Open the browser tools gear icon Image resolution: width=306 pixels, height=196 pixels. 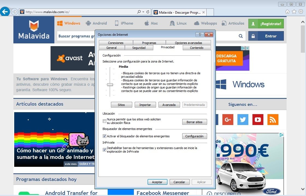tap(301, 12)
